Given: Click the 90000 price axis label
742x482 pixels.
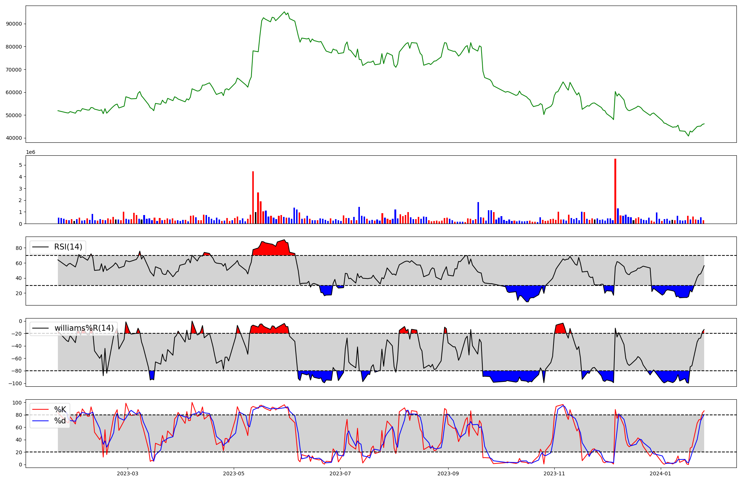Looking at the screenshot, I should coord(14,24).
